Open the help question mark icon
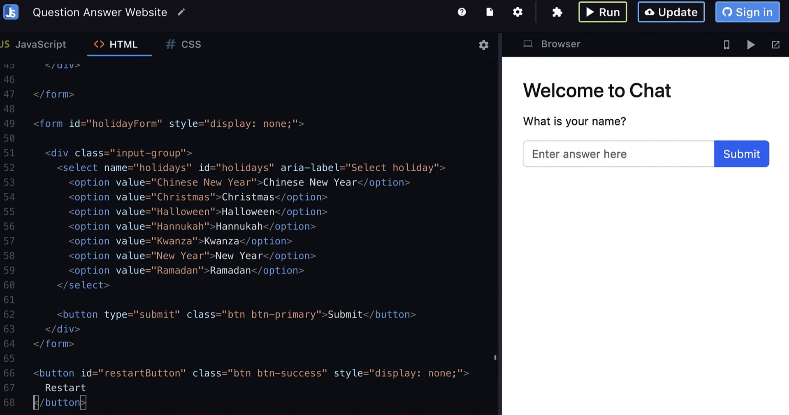The height and width of the screenshot is (415, 789). pos(462,12)
